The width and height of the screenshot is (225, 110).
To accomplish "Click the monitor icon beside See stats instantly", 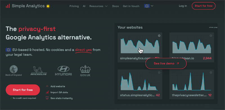I will coord(47,98).
